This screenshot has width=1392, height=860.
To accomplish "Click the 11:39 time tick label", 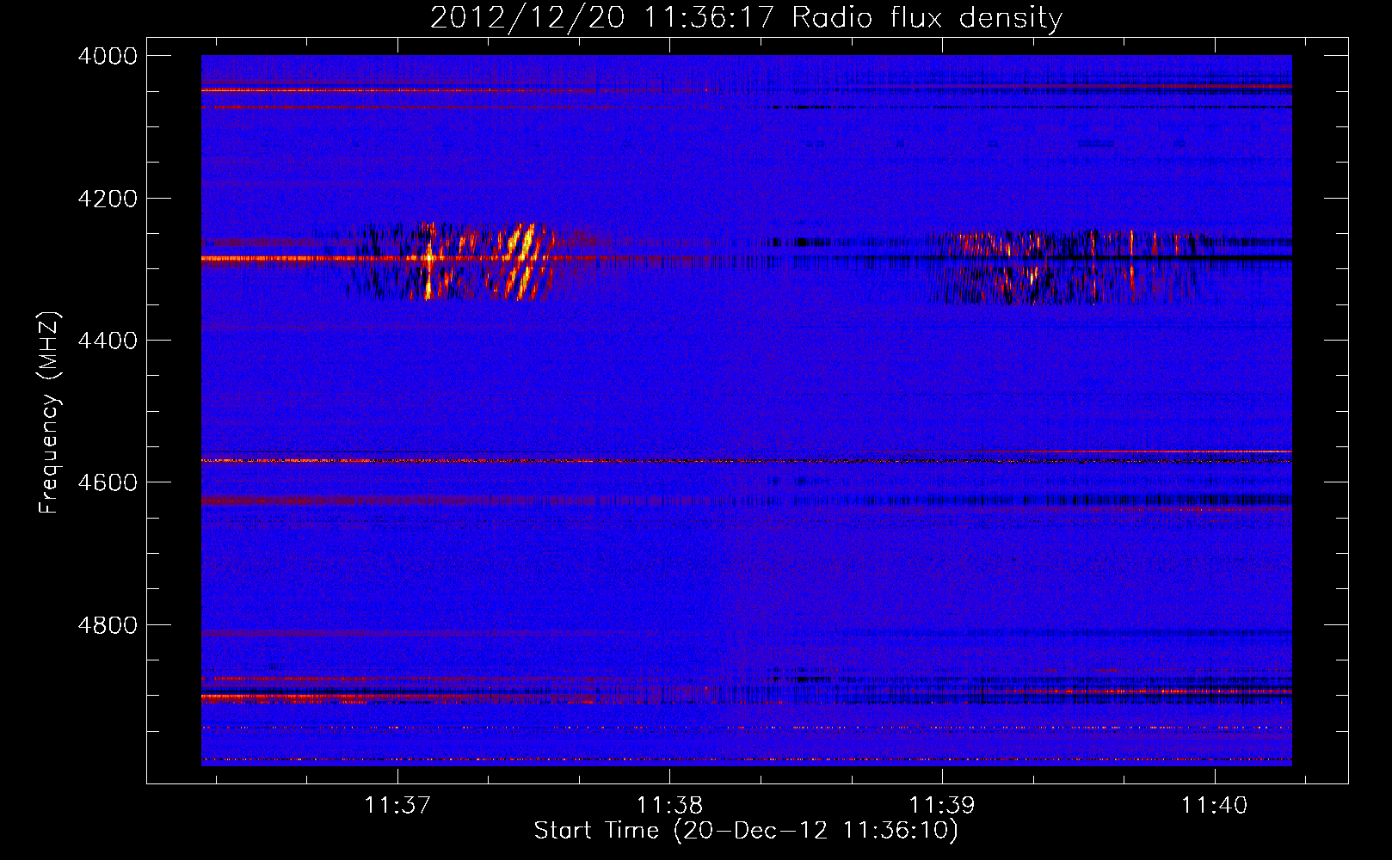I will pos(942,806).
